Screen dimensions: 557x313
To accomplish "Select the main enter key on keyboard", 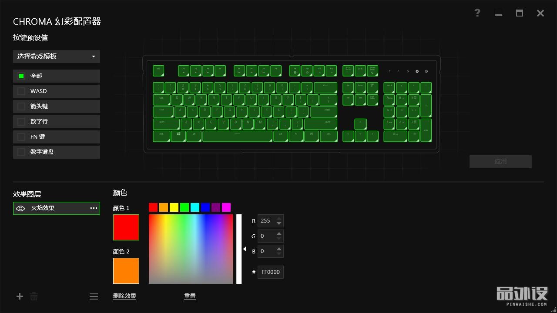I will (324, 112).
